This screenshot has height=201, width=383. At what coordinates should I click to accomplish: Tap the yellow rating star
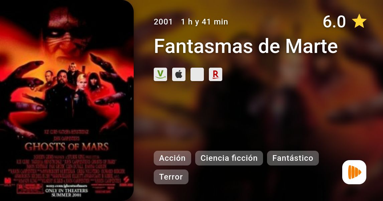click(359, 21)
